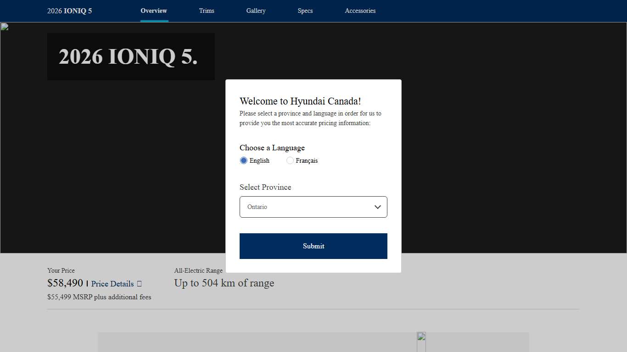Click the small icon after Price Details
Screen dimensions: 627x352
tap(139, 284)
